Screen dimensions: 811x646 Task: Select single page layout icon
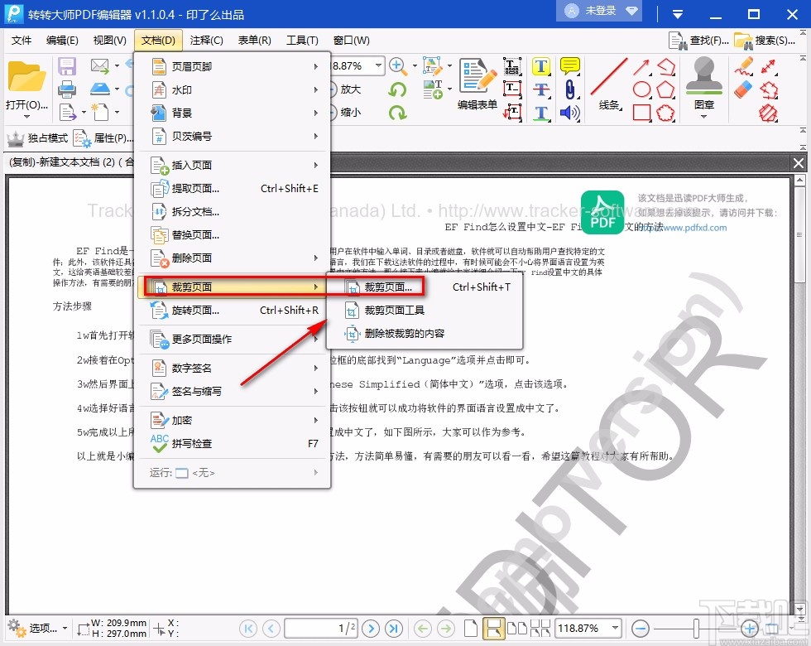[470, 629]
